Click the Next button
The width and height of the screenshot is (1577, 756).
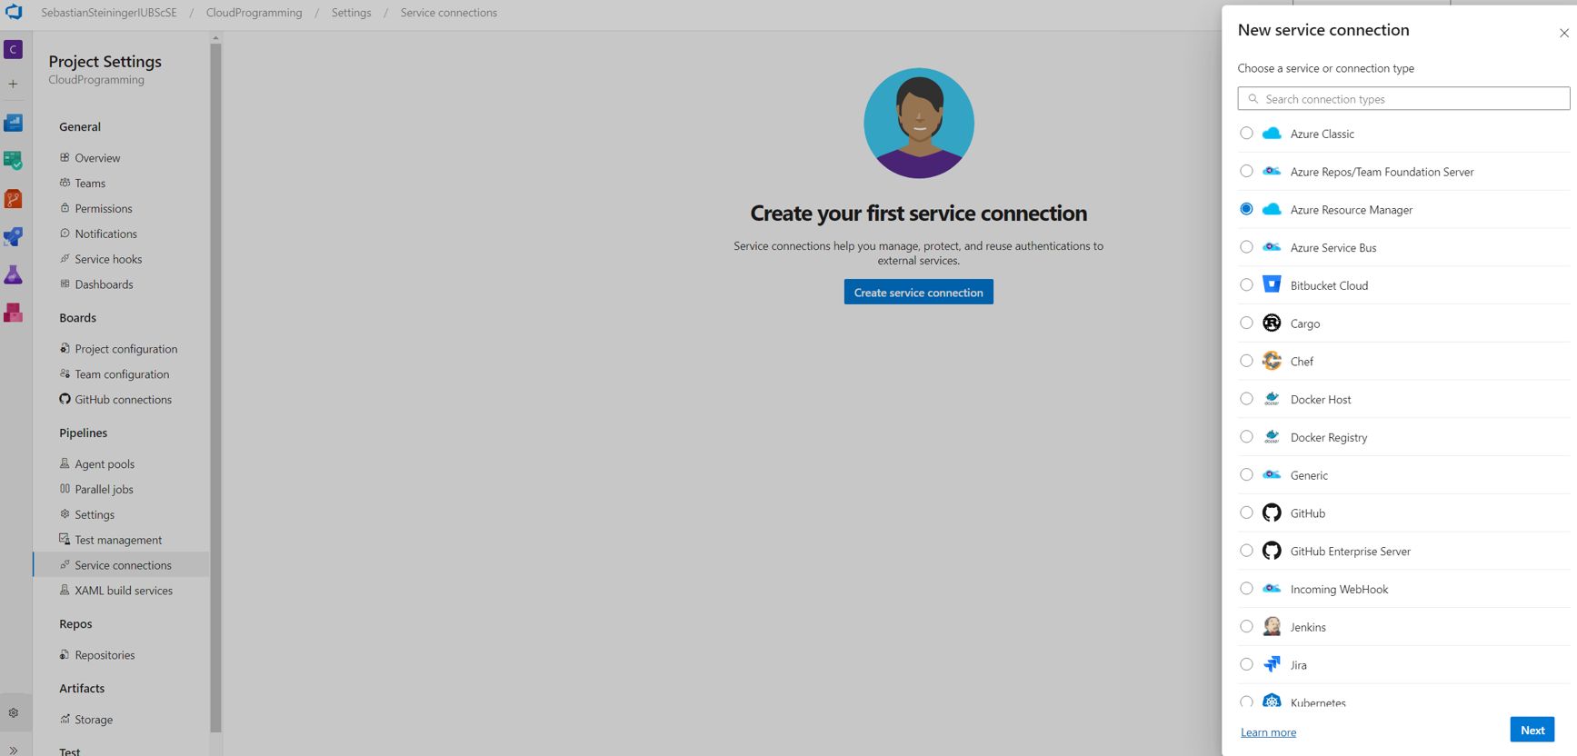pos(1532,730)
